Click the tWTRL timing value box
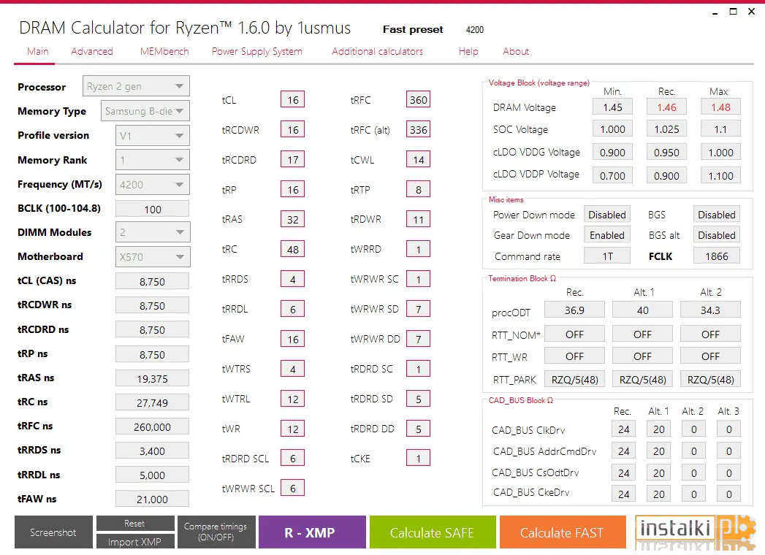The width and height of the screenshot is (765, 555). [293, 399]
